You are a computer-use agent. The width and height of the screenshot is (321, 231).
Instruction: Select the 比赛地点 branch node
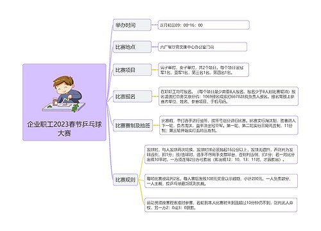click(132, 47)
